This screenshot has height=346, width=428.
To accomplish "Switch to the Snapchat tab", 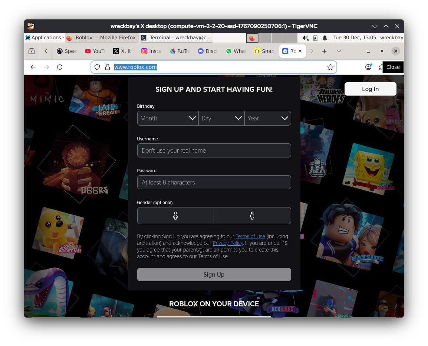I will 264,51.
